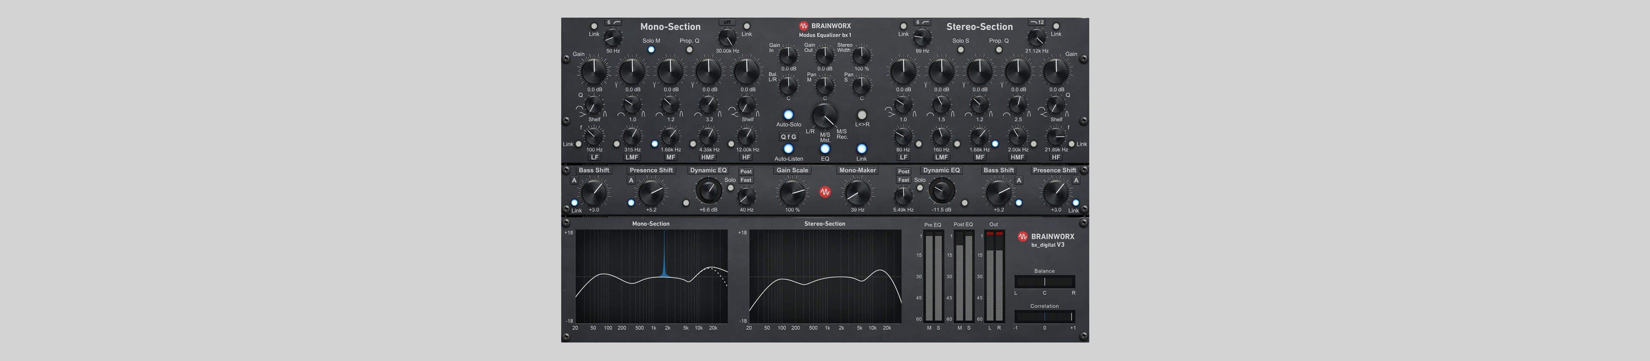Viewport: 1650px width, 361px height.
Task: Click the Mono HMF Q knob at 3.2
Action: [709, 104]
